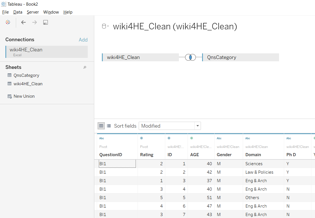Add a new connection
This screenshot has width=315, height=218.
click(x=83, y=40)
